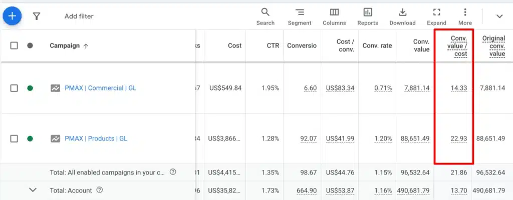Image resolution: width=513 pixels, height=200 pixels.
Task: Click green status dot for PMAX Products
Action: click(x=30, y=138)
